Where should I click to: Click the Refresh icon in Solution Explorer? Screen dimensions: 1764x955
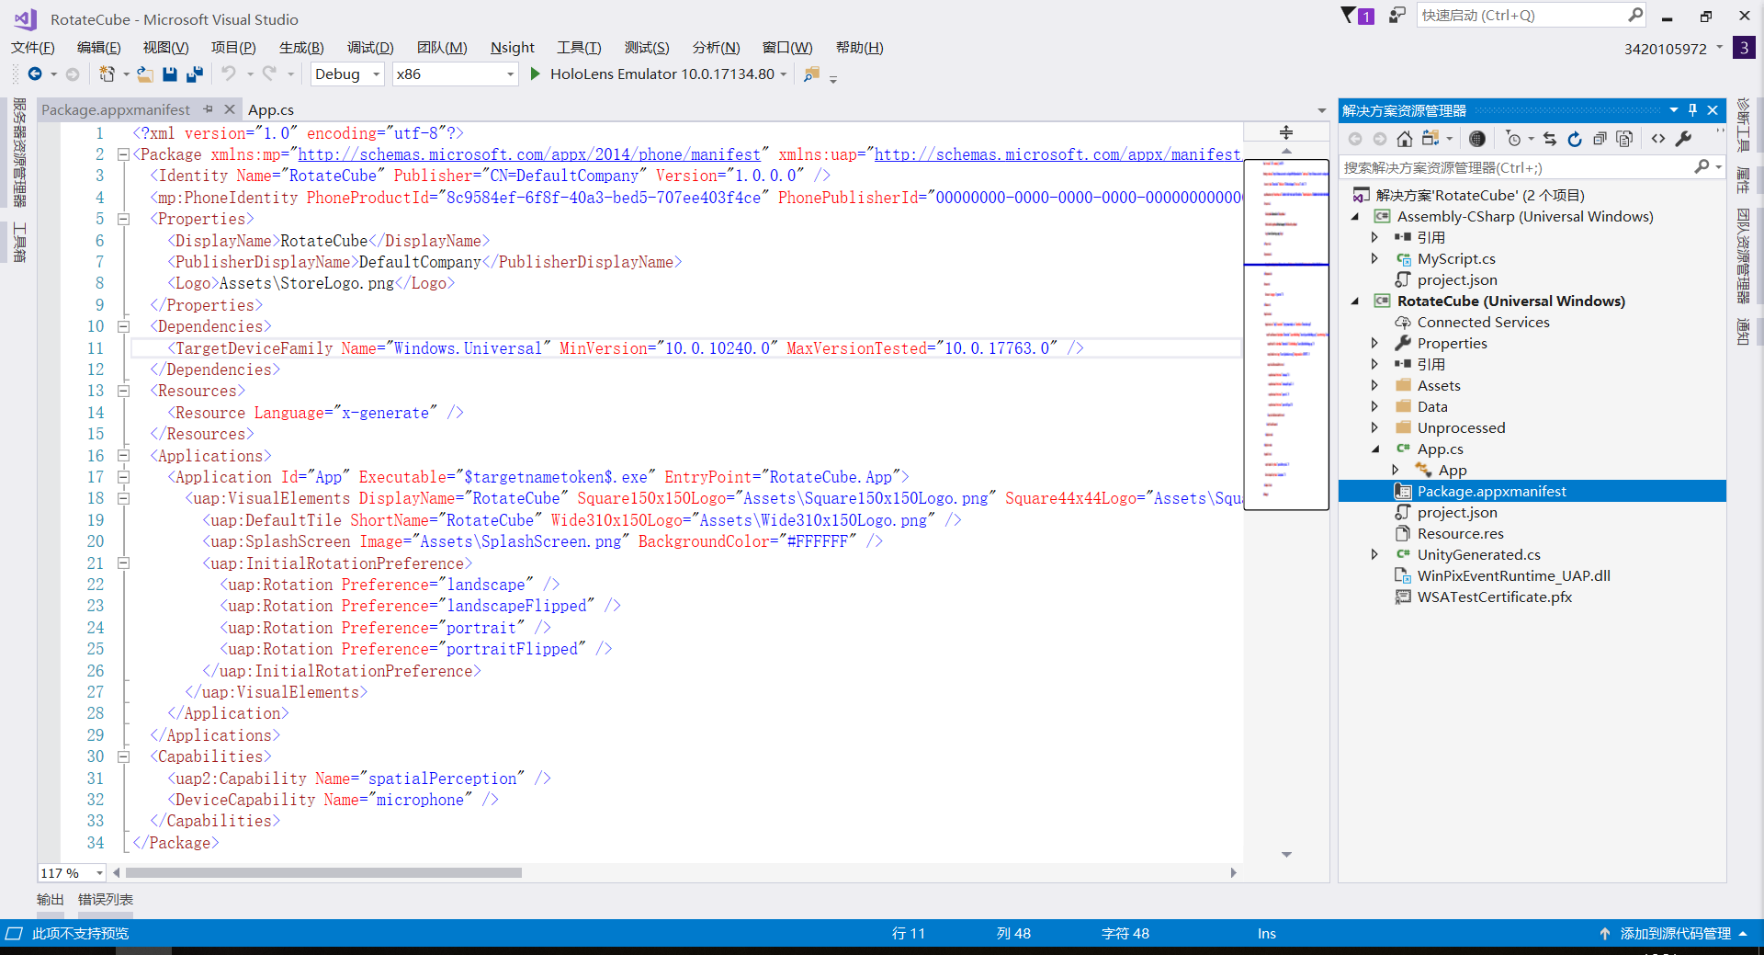(1575, 139)
